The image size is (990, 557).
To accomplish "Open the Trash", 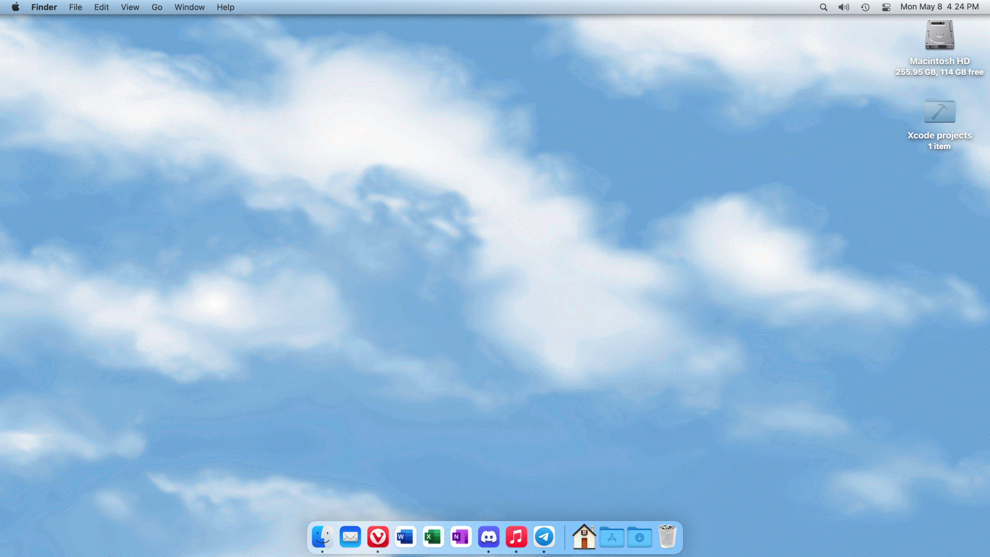I will click(668, 536).
